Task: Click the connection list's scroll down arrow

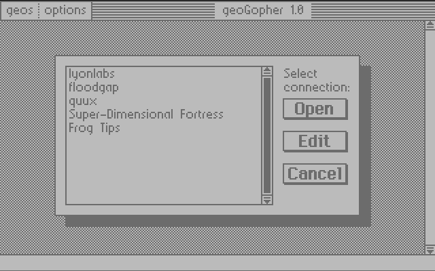Action: point(267,199)
